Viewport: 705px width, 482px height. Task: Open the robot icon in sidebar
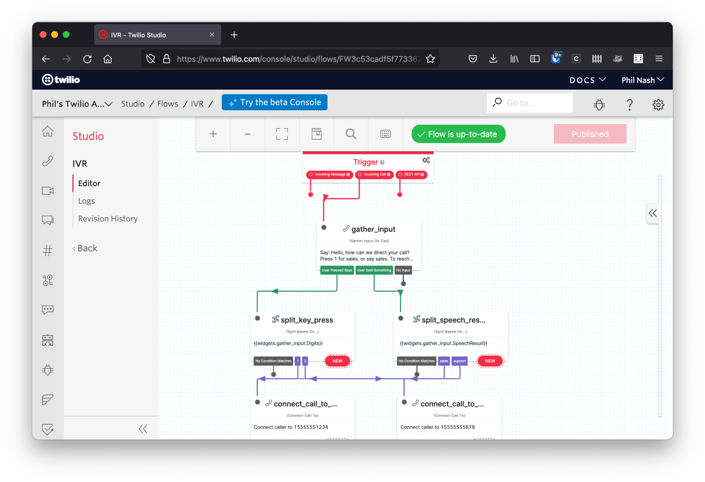click(x=48, y=340)
